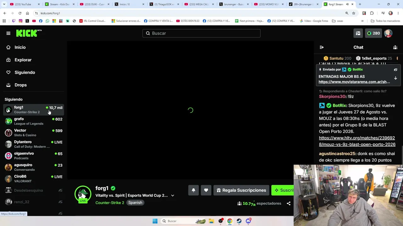Open Steam from the taskbar

[x=239, y=221]
